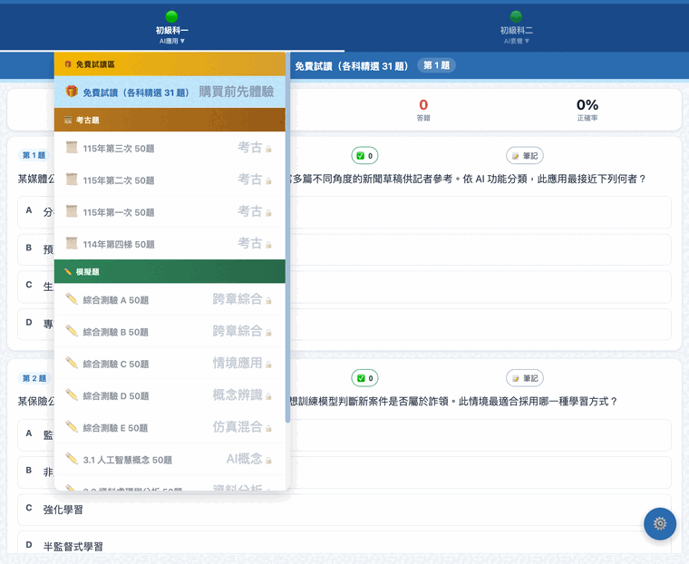Open the AI素養 dropdown under 初級科二
The height and width of the screenshot is (564, 689).
pos(517,41)
